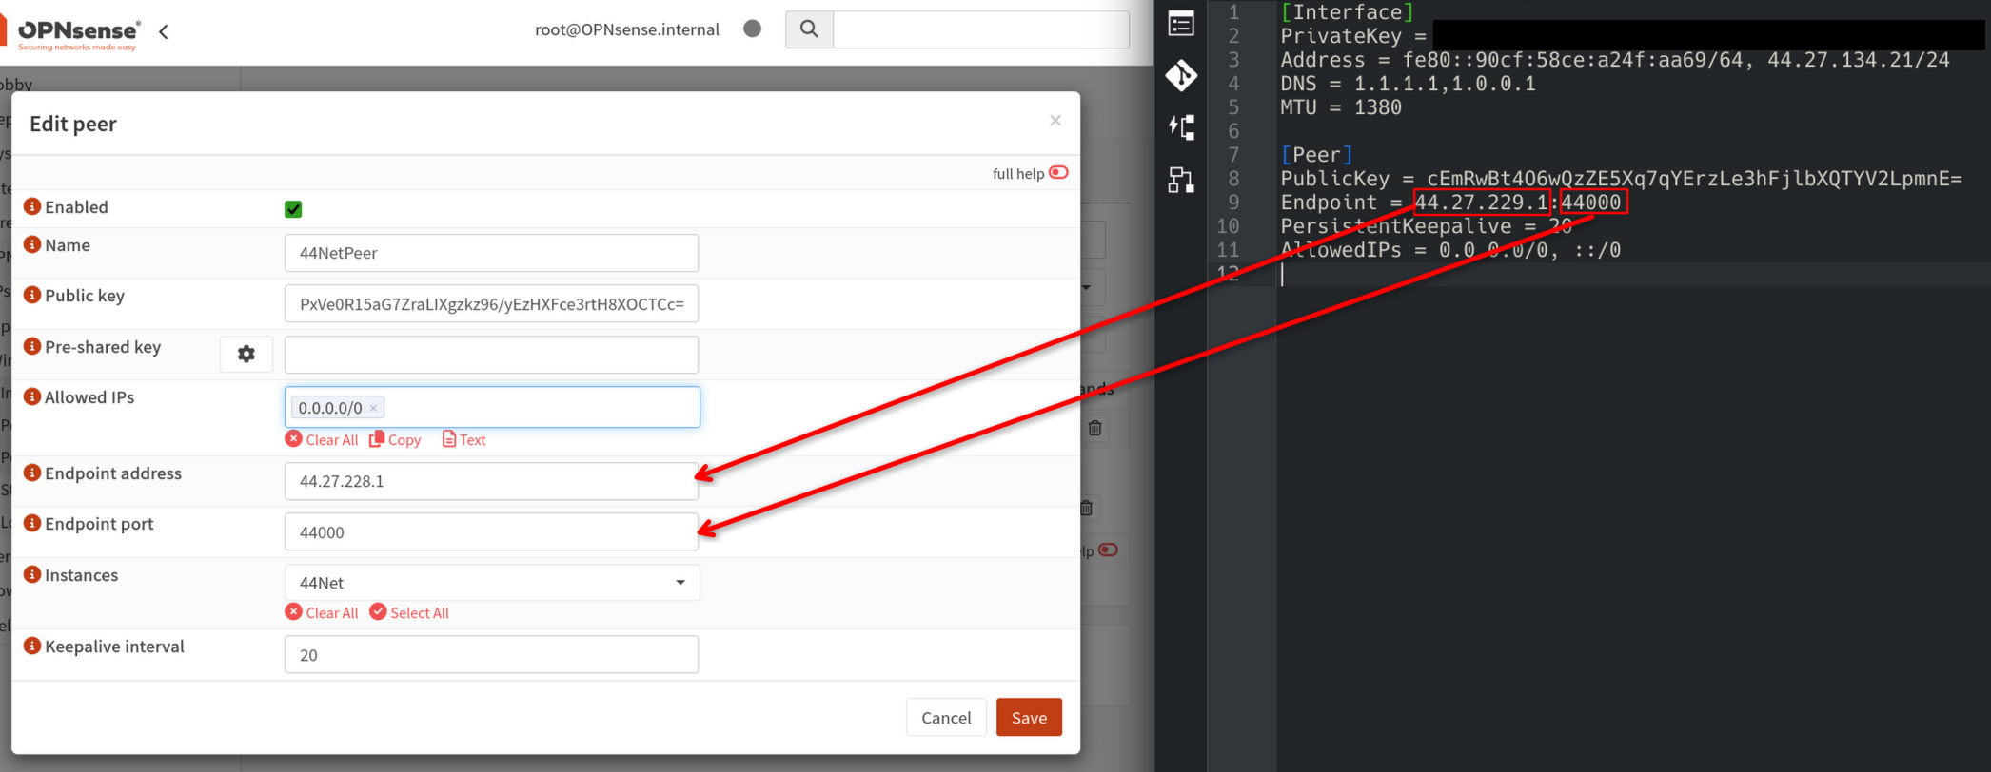Remove the 0.0.0.0/0 tag
Screen dimensions: 1991x772
click(x=373, y=408)
